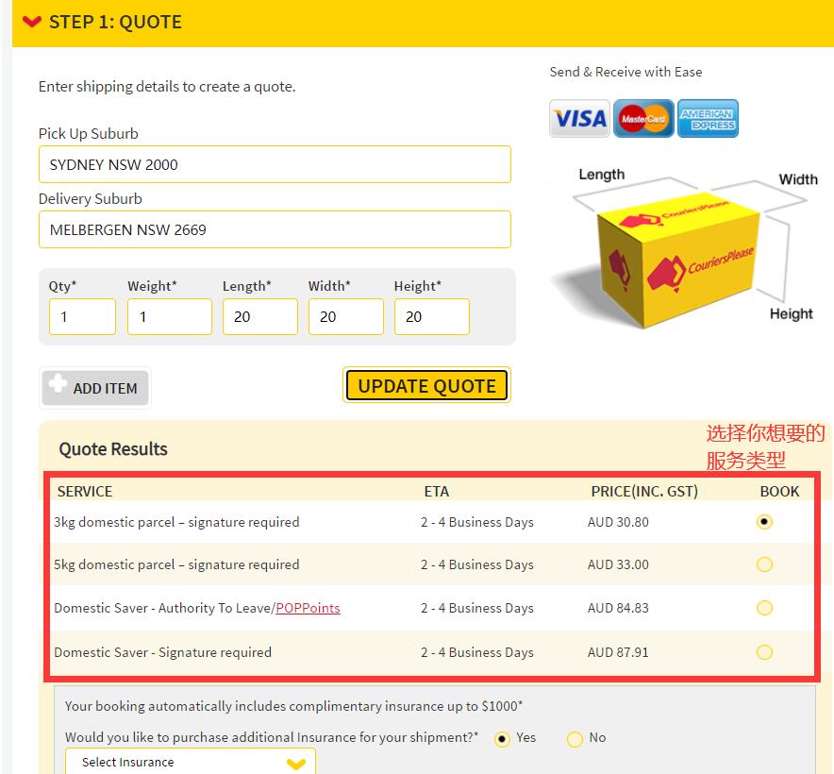This screenshot has height=774, width=834.
Task: Click the ETA for 5kg domestic parcel
Action: (x=477, y=564)
